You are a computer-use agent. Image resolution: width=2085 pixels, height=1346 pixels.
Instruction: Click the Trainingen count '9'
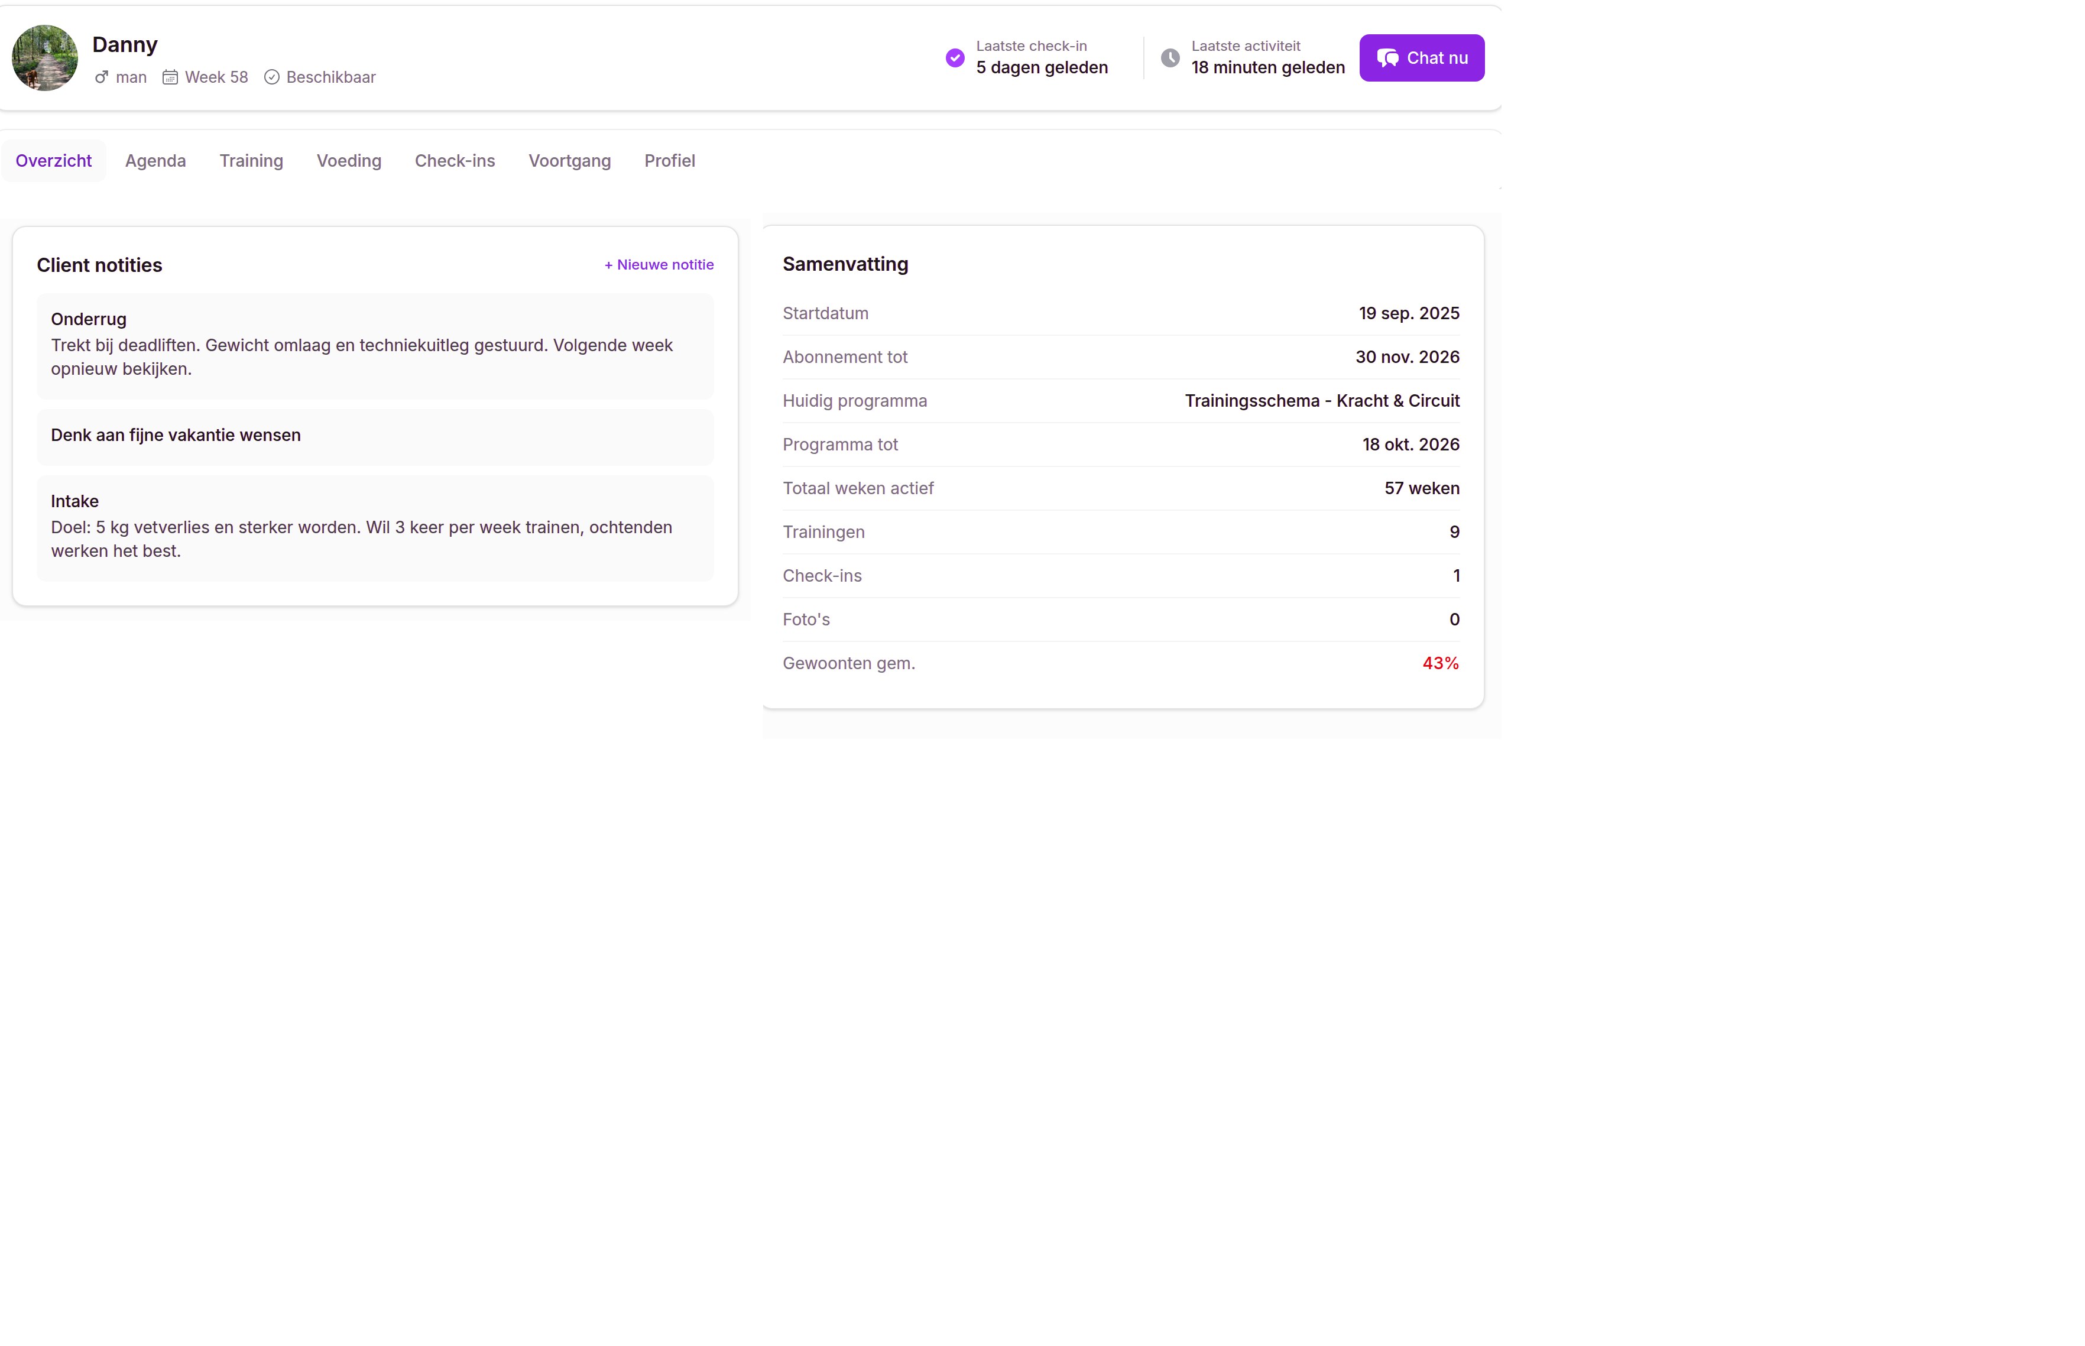pyautogui.click(x=1454, y=531)
